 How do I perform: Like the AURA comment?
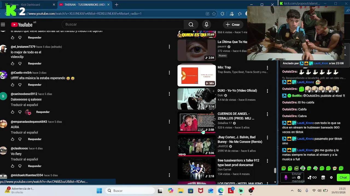pyautogui.click(x=13, y=139)
